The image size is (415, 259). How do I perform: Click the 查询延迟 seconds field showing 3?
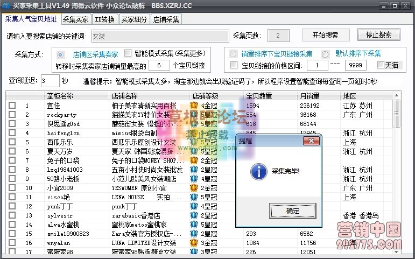[x=50, y=81]
